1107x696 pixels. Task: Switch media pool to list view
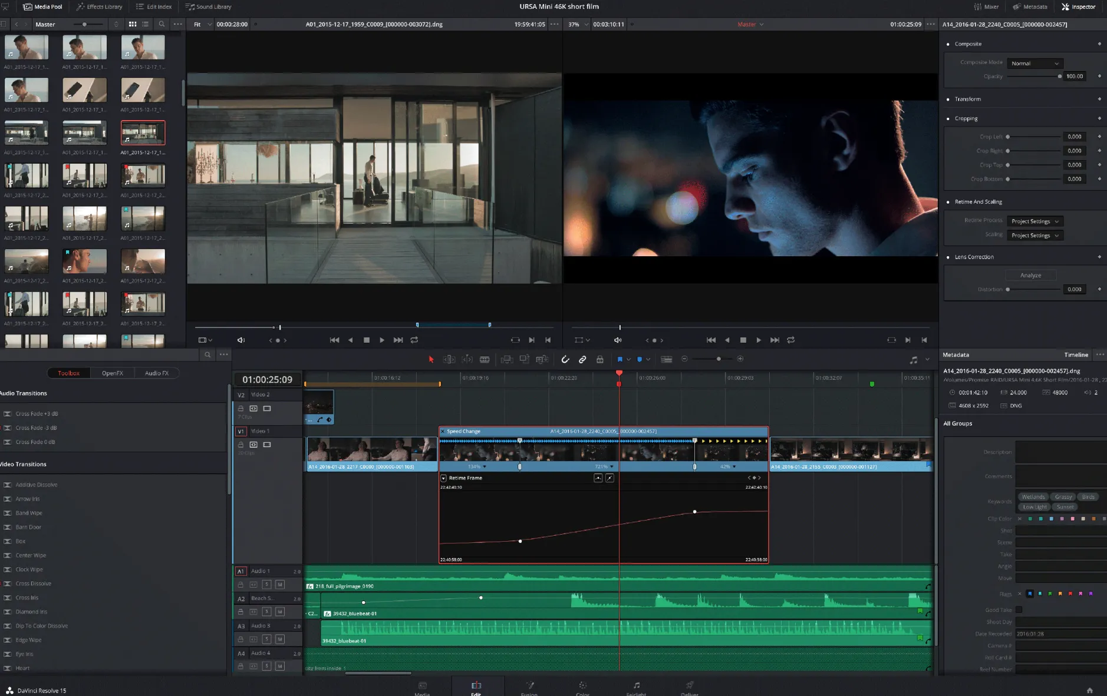tap(146, 24)
